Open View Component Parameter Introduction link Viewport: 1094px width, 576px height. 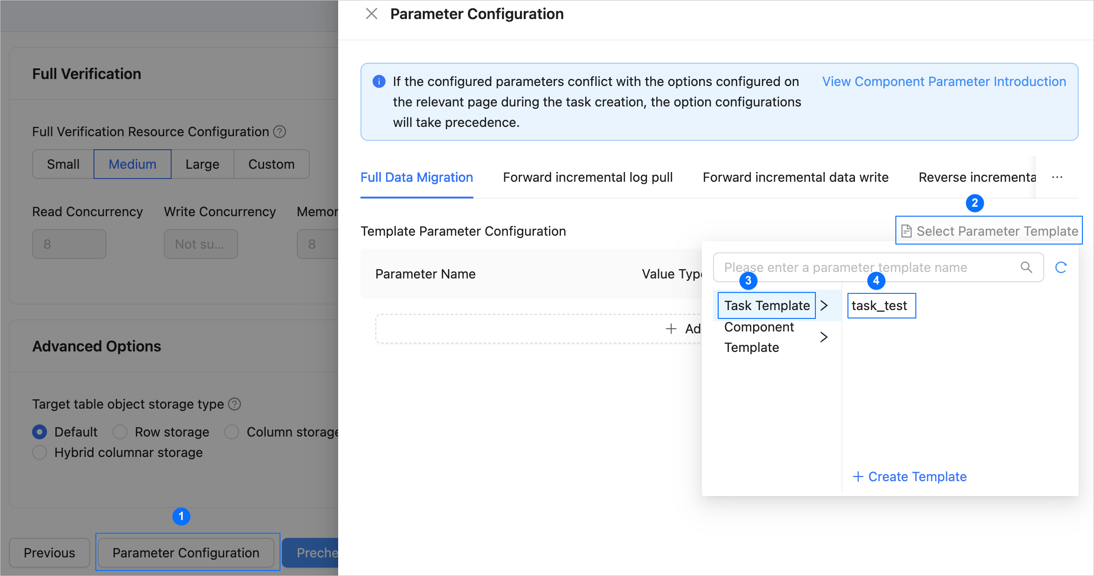[944, 82]
